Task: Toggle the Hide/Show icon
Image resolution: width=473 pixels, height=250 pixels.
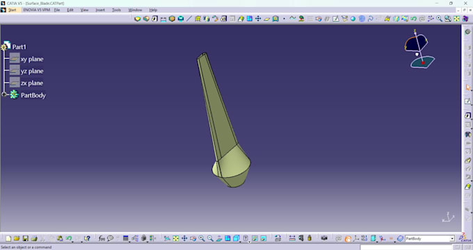Action: [255, 239]
